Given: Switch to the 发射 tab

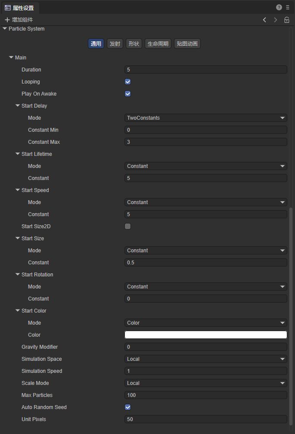Looking at the screenshot, I should tap(115, 44).
